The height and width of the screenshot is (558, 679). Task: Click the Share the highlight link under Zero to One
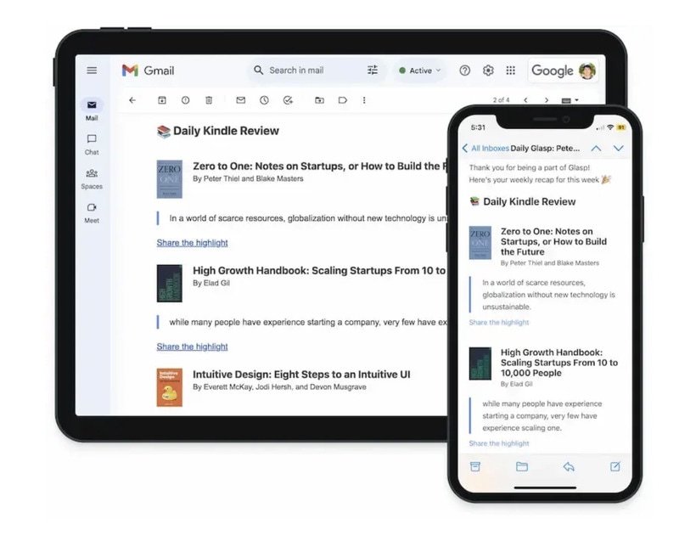192,243
